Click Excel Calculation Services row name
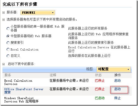This screenshot has height=106, width=138. pos(18,82)
